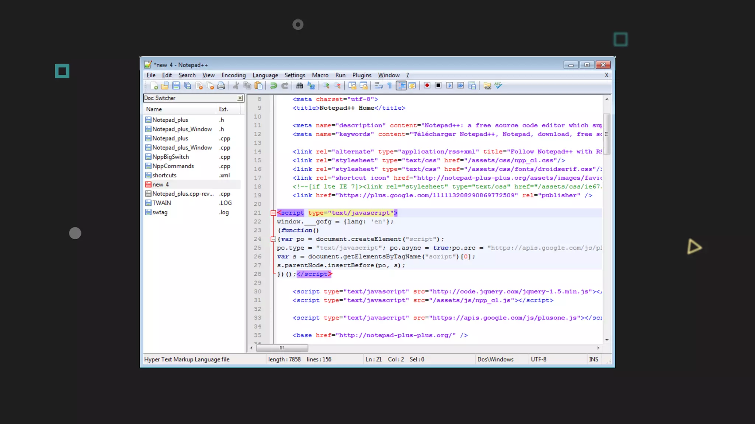Click the Zoom In magnifier icon

coord(326,86)
